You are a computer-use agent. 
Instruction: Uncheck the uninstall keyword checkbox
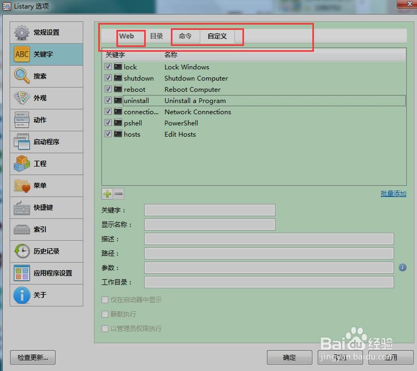[108, 100]
